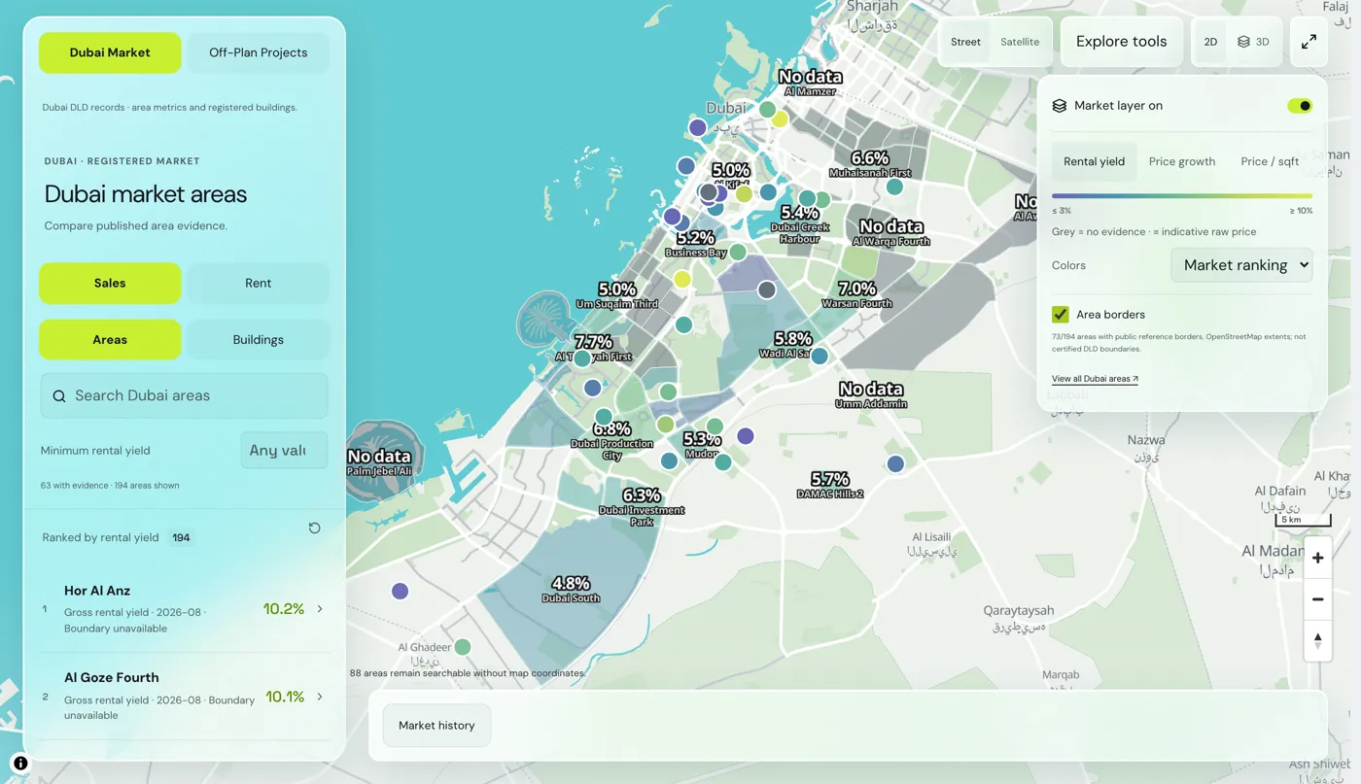
Task: Switch listing to Buildings
Action: tap(258, 340)
